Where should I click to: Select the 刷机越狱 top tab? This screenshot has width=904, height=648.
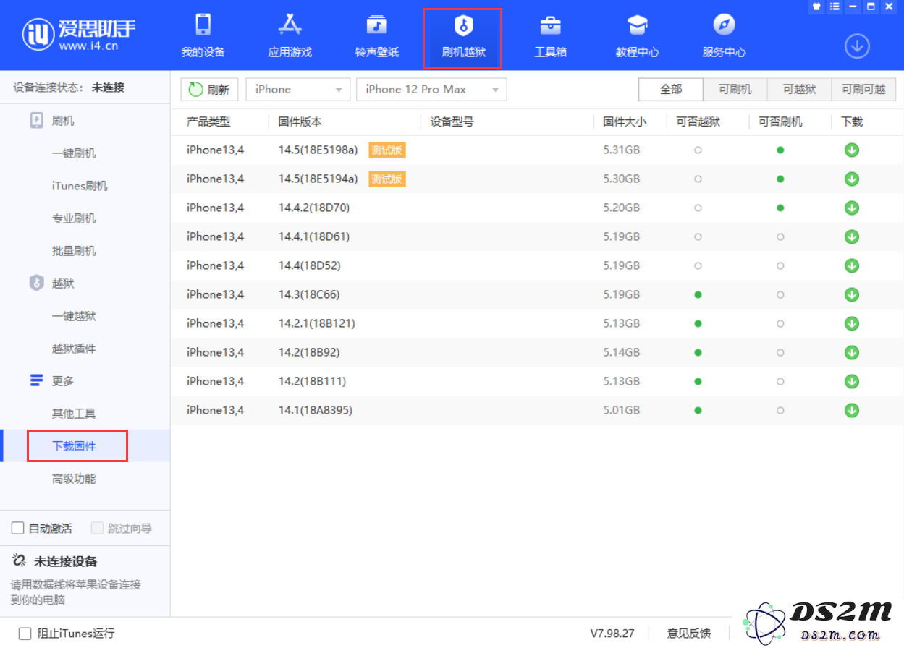point(463,38)
